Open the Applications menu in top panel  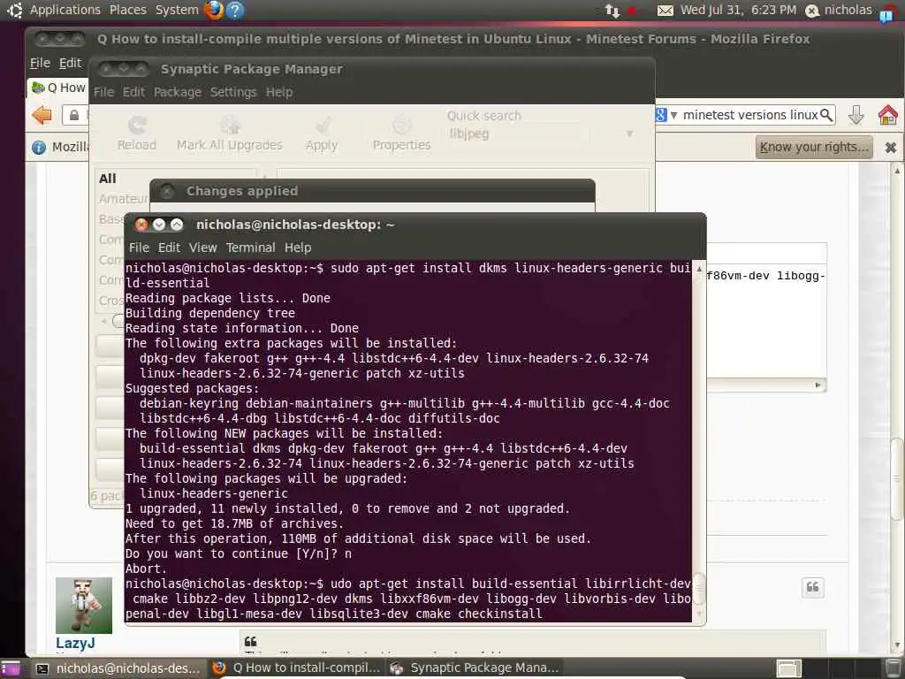click(65, 10)
